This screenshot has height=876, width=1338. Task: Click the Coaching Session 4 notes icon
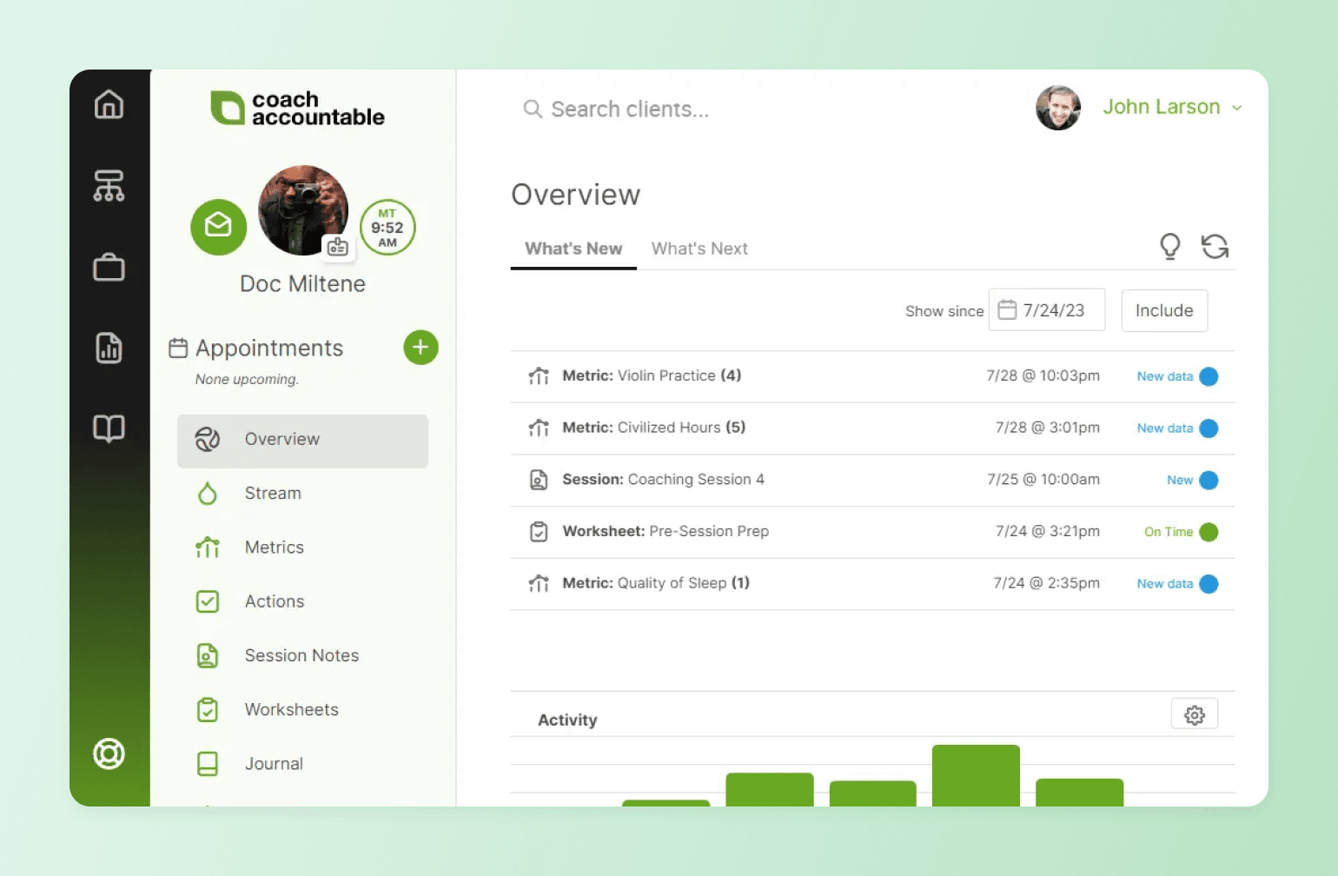click(539, 480)
